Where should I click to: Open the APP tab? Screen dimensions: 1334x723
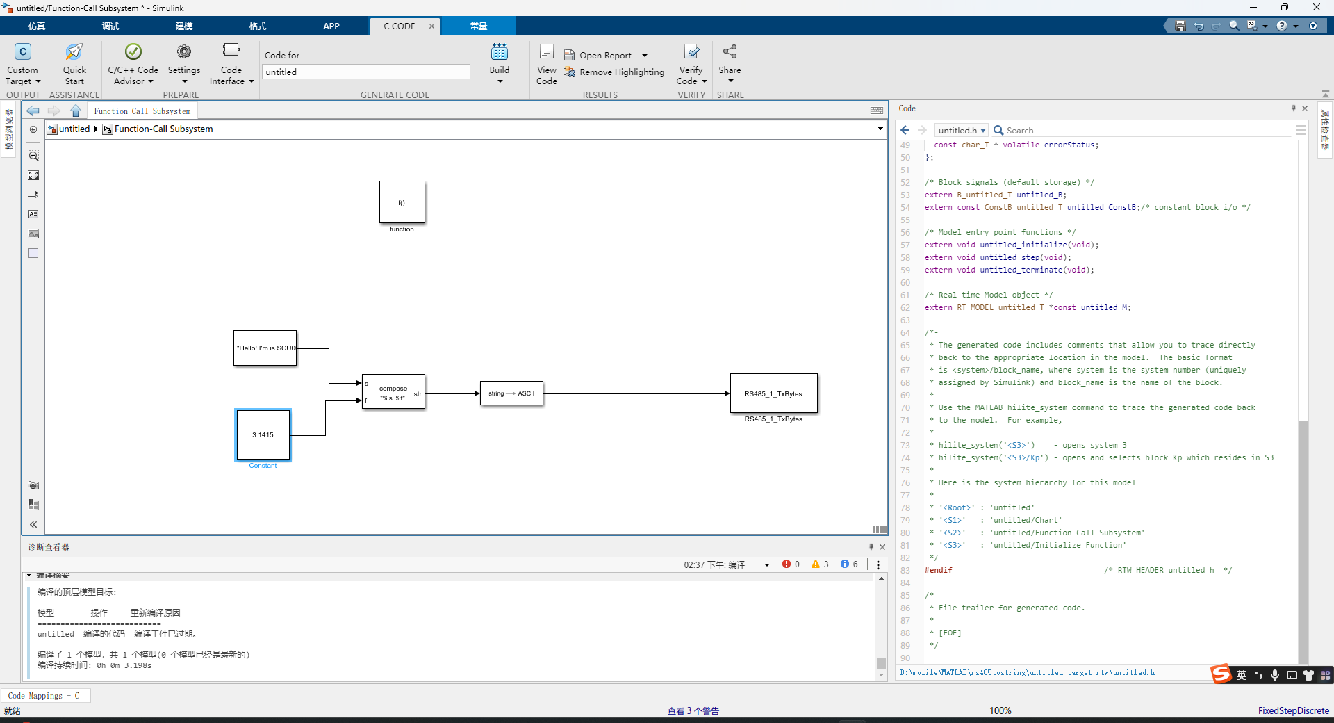331,26
